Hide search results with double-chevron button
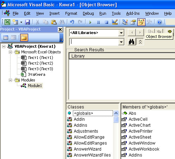This screenshot has height=159, width=175. pos(140,42)
